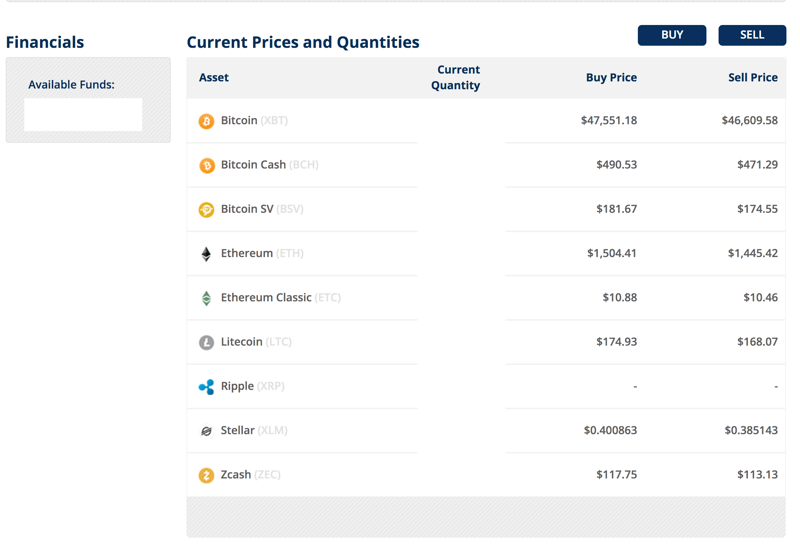
Task: Open the SELL dialog
Action: 752,35
